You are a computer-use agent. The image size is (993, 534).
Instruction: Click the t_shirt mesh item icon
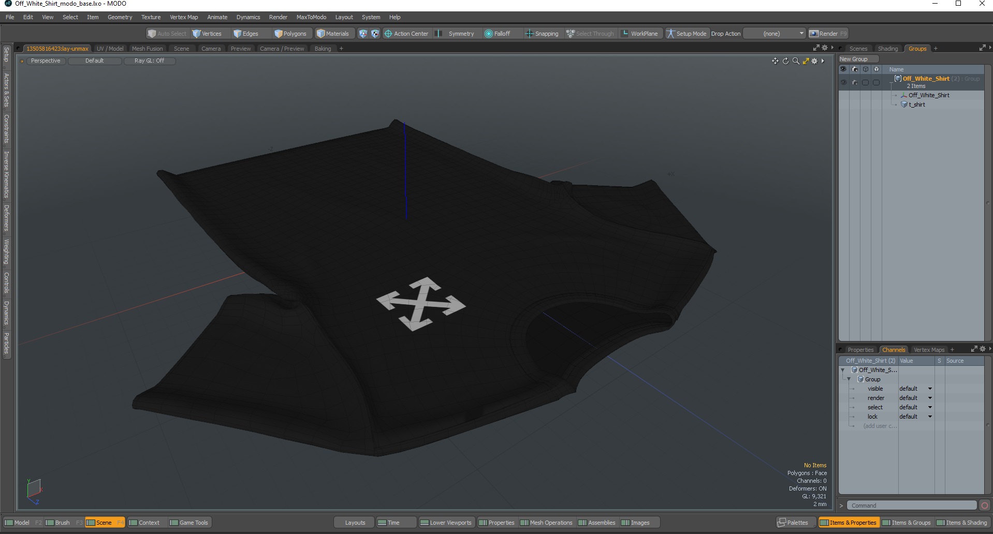pyautogui.click(x=904, y=105)
